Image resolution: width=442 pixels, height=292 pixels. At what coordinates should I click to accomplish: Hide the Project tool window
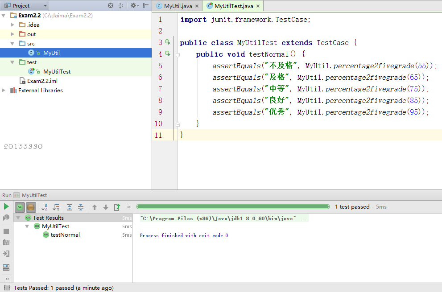click(145, 5)
